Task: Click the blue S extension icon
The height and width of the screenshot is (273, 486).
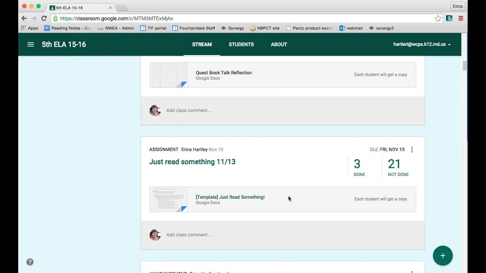Action: point(449,18)
